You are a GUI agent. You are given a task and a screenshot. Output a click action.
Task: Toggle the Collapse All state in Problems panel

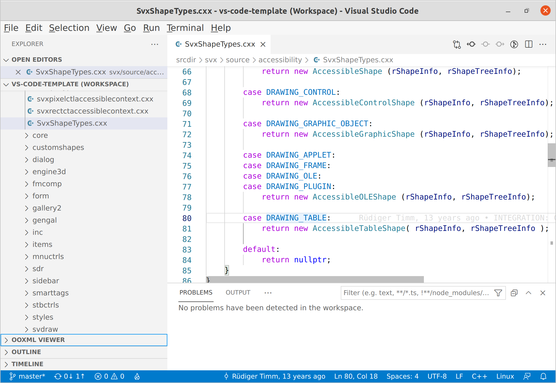tap(514, 293)
